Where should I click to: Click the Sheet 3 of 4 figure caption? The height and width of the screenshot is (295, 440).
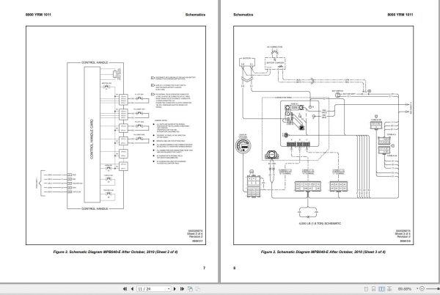tap(323, 252)
